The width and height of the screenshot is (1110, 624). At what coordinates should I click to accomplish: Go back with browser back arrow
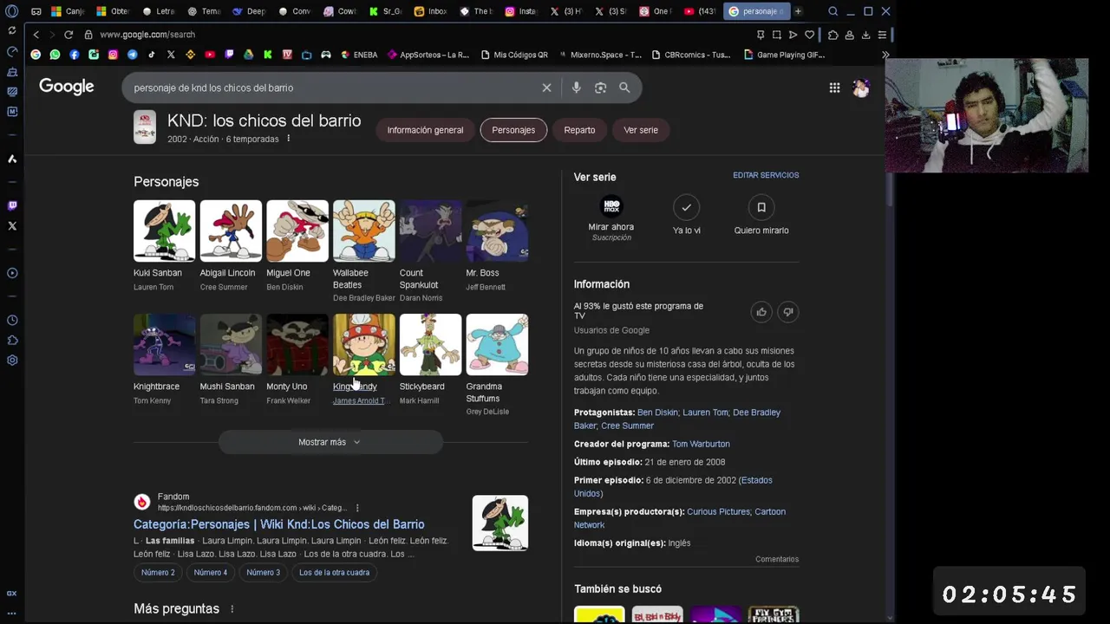[36, 35]
